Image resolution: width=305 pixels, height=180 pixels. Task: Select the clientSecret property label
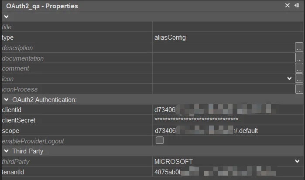click(x=18, y=120)
